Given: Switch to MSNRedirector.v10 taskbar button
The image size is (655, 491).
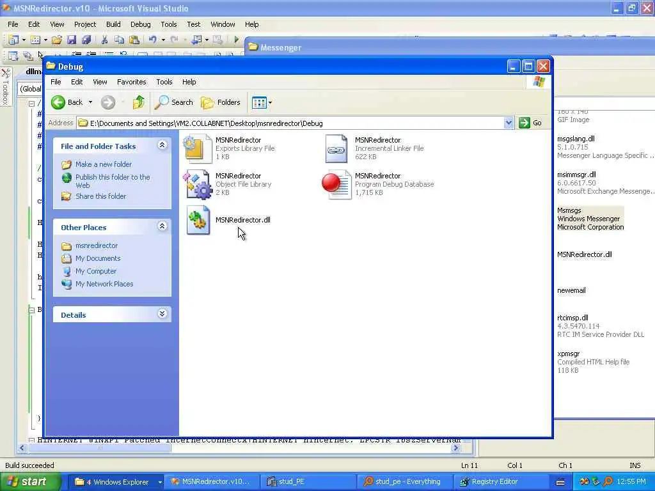Looking at the screenshot, I should (212, 482).
